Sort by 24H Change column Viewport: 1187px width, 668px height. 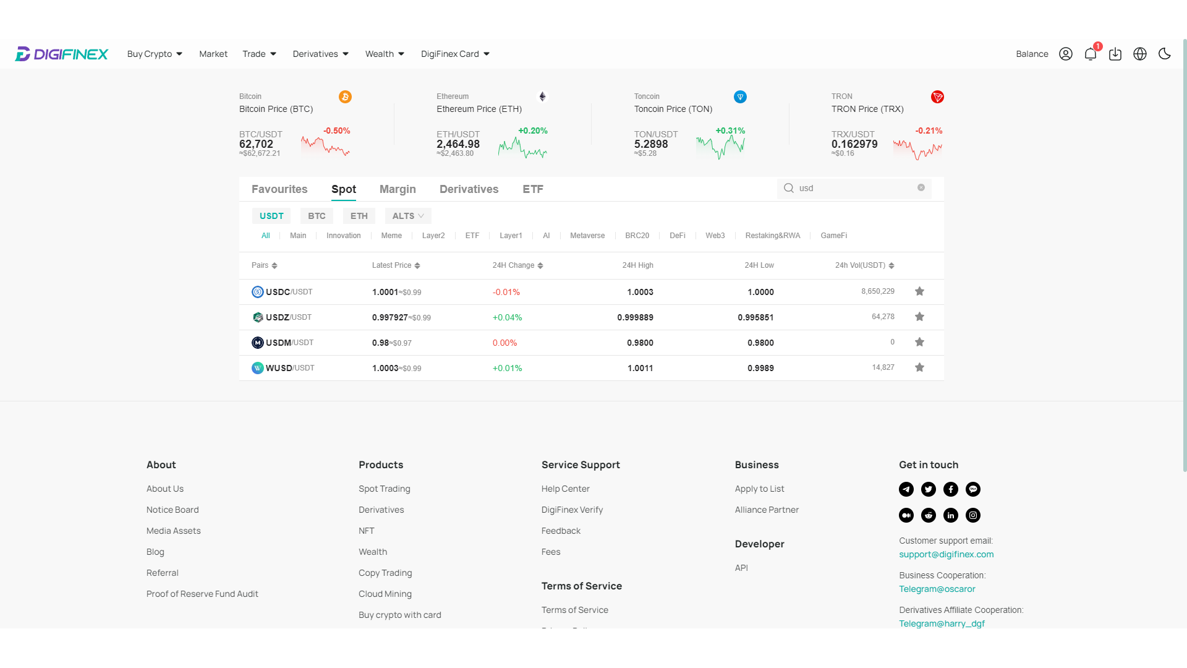click(518, 265)
